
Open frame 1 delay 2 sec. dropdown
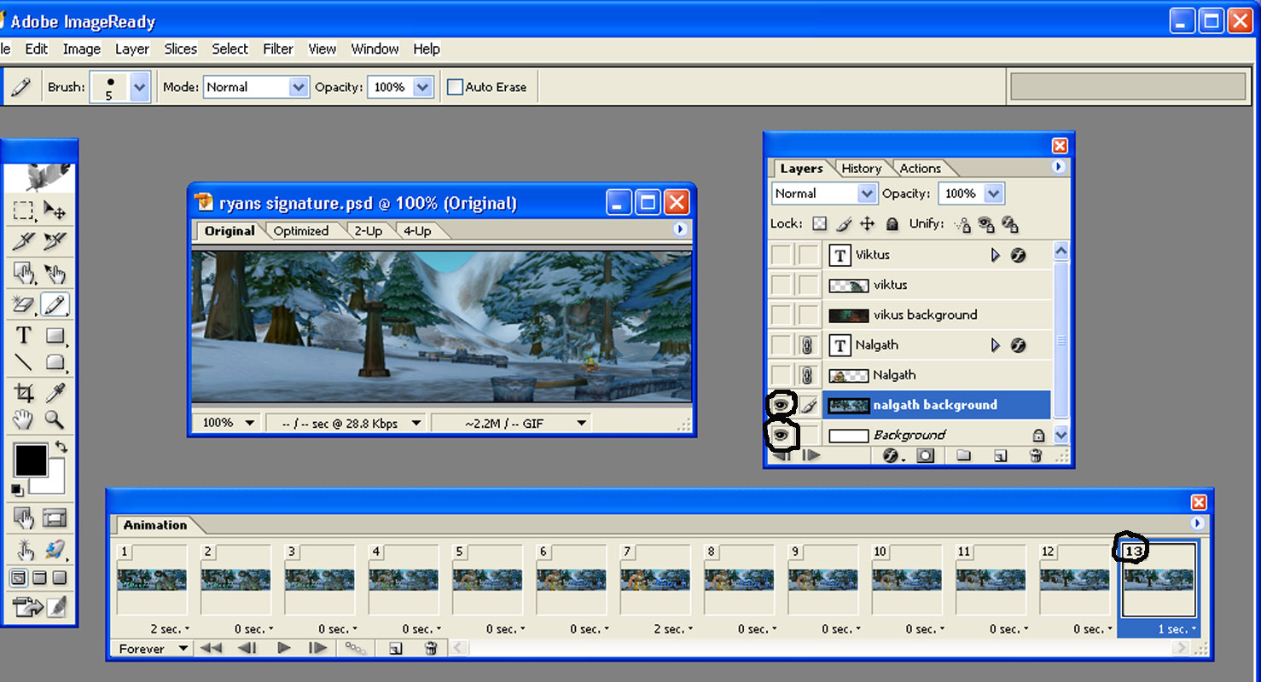point(170,629)
